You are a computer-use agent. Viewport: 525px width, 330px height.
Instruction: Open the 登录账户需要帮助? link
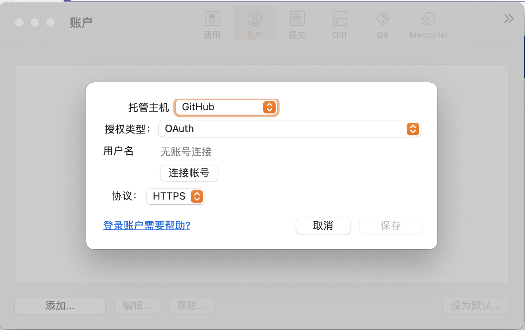147,225
